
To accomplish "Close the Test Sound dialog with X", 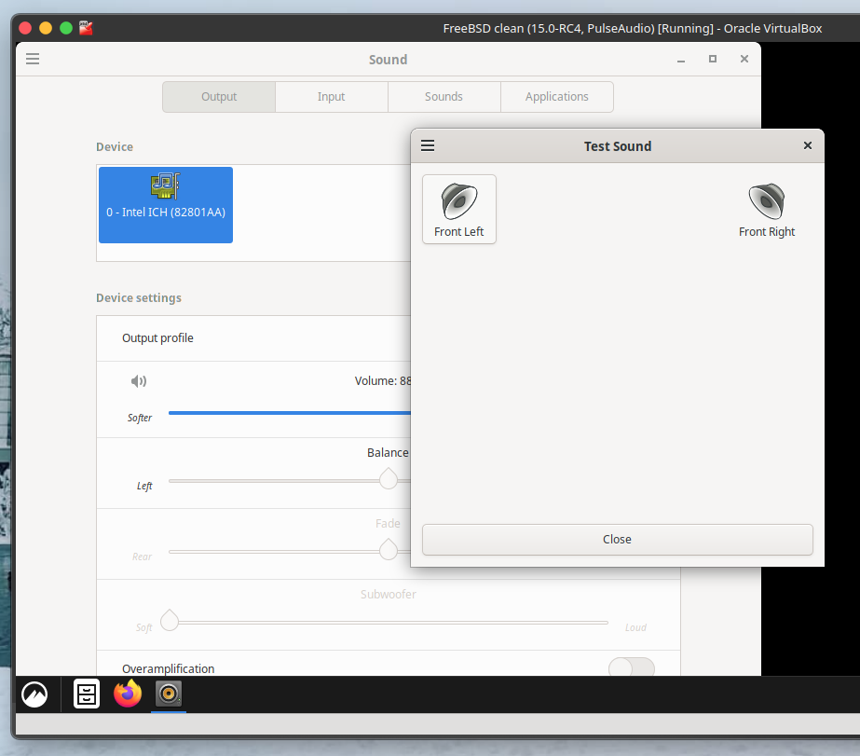I will [807, 145].
